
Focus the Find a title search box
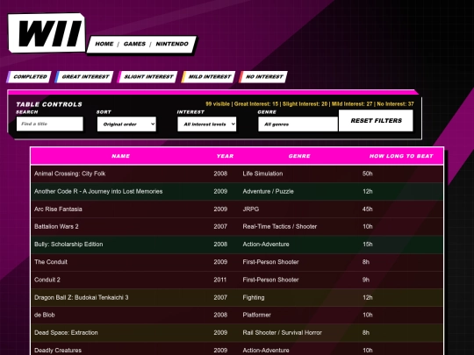[x=49, y=124]
